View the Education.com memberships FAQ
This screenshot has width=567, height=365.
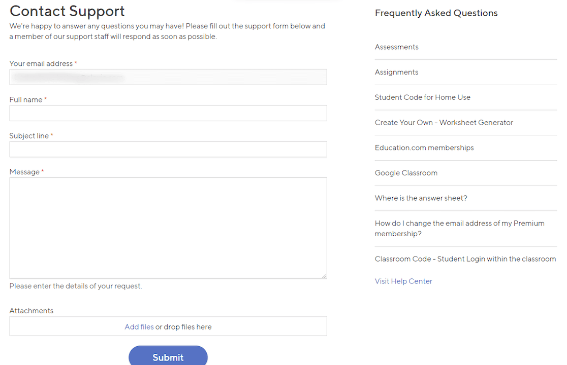424,148
